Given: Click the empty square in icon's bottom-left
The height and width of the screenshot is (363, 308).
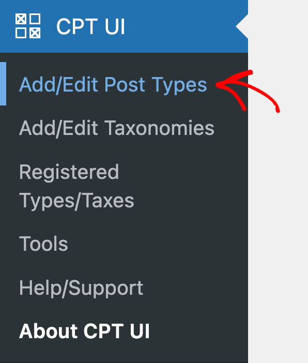Looking at the screenshot, I should point(21,33).
